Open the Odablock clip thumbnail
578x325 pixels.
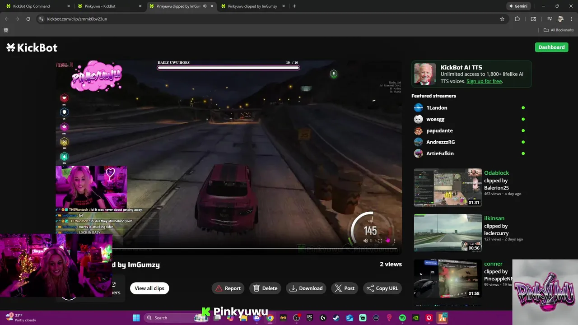point(448,187)
